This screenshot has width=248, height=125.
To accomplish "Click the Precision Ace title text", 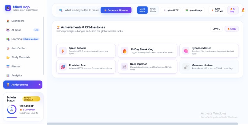I will 77,65.
